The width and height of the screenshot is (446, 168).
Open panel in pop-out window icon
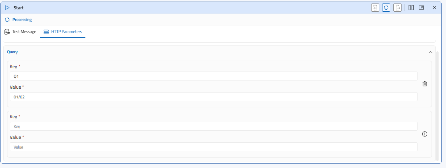(421, 7)
